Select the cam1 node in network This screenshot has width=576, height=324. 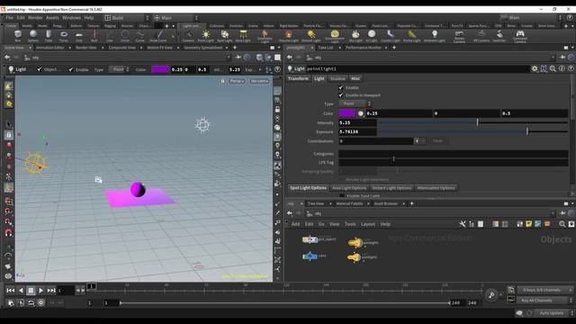coord(310,256)
